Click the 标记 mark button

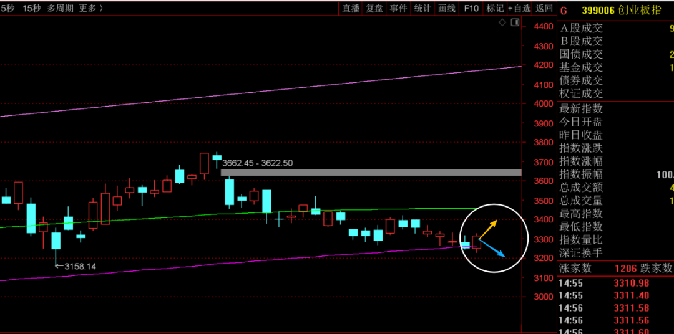click(x=495, y=8)
